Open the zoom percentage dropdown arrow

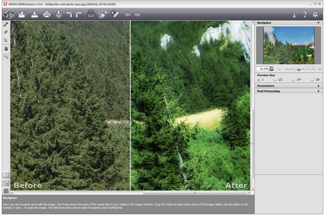coord(271,69)
